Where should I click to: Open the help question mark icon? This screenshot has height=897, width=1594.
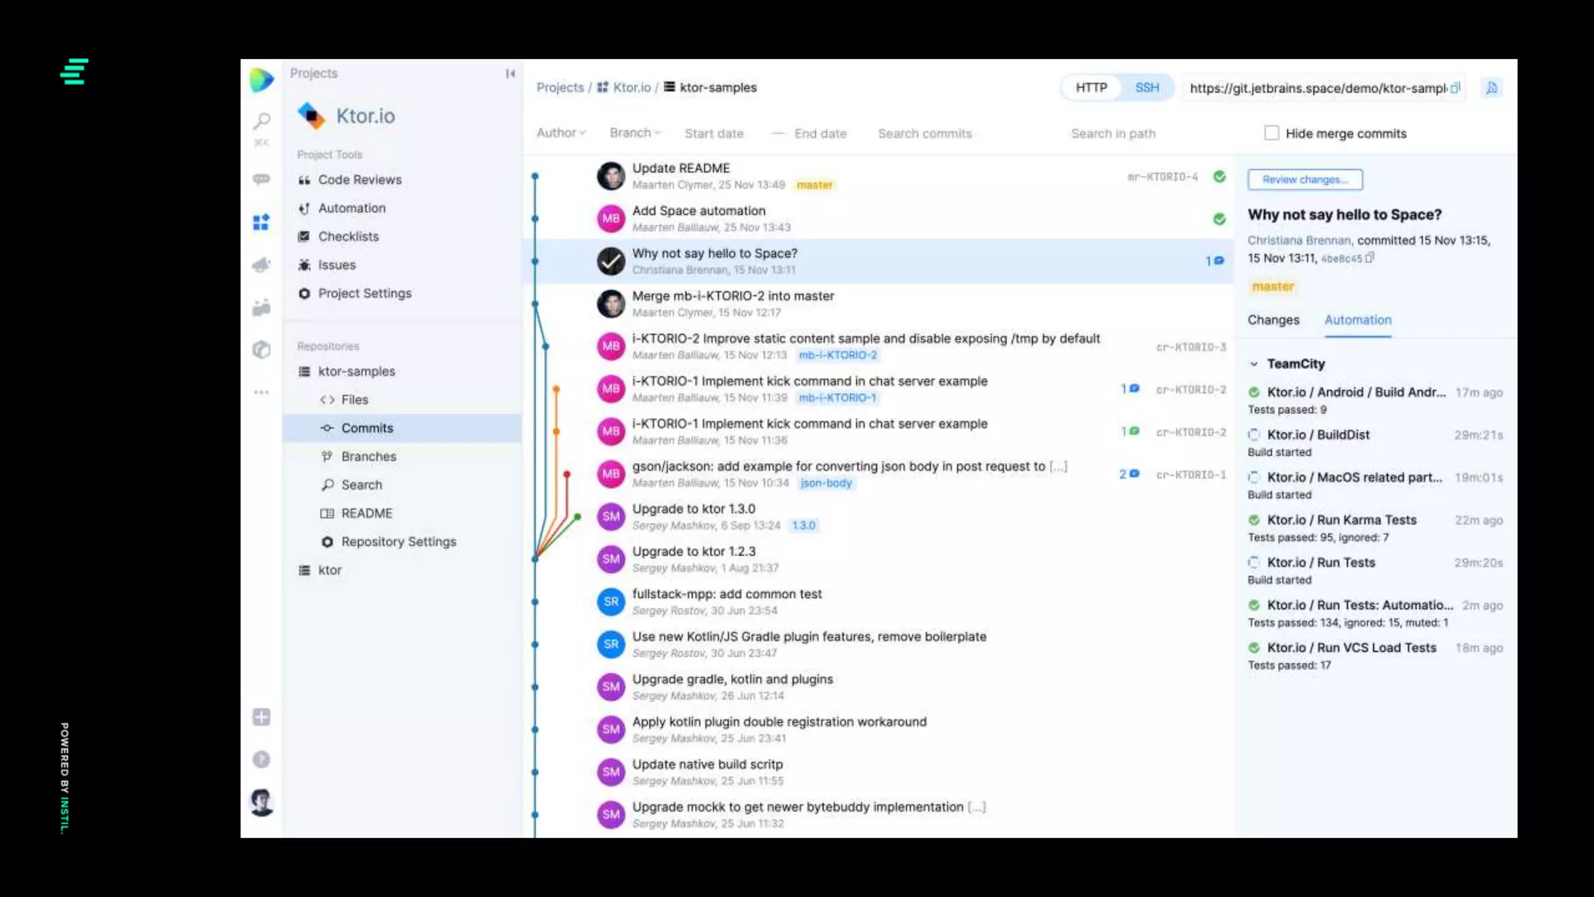[x=262, y=759]
